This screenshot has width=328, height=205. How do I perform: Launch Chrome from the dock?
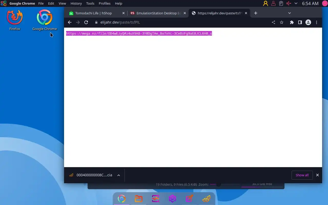click(122, 199)
